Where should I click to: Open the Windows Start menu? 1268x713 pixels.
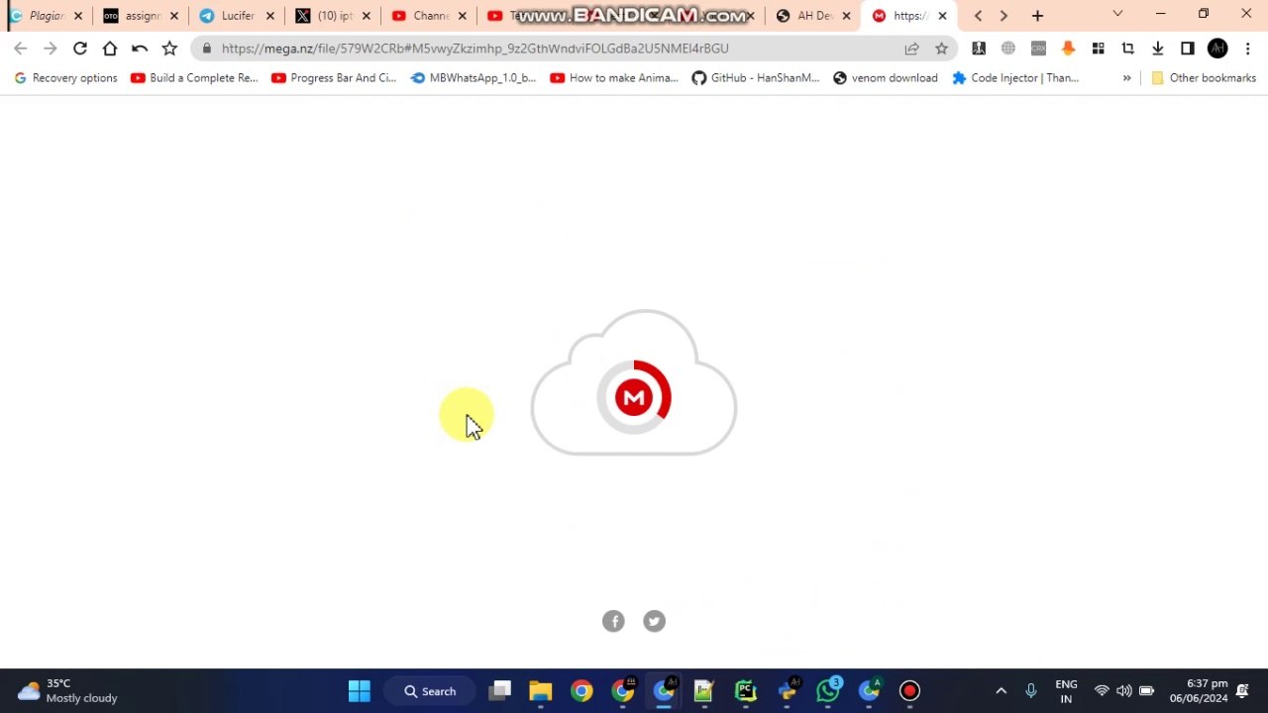point(359,691)
